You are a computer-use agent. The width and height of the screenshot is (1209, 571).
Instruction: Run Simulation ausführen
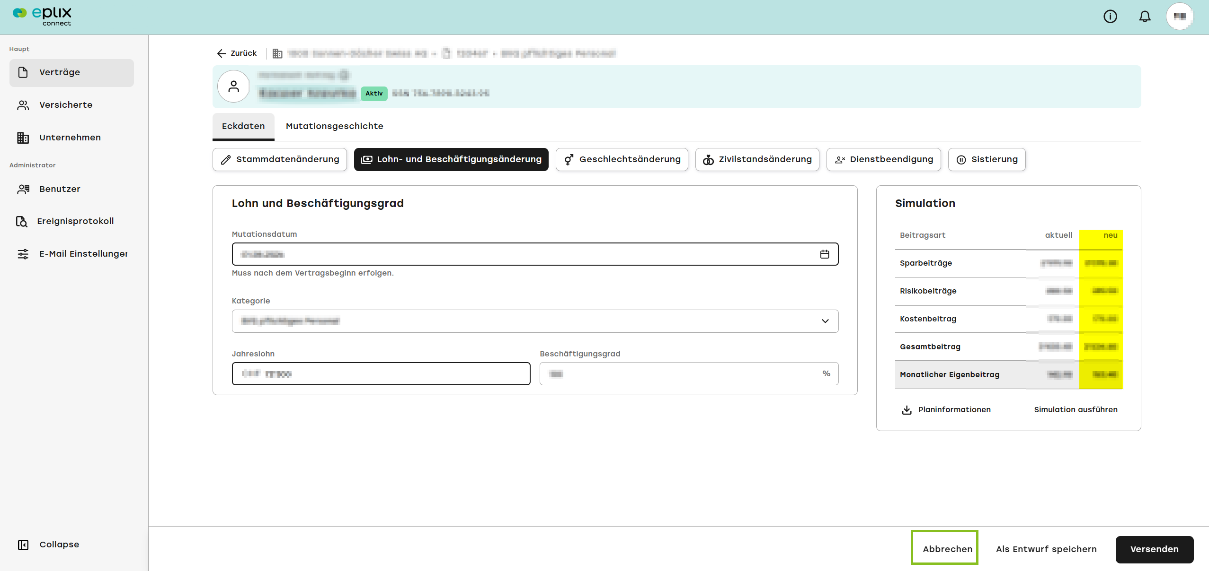[1076, 410]
